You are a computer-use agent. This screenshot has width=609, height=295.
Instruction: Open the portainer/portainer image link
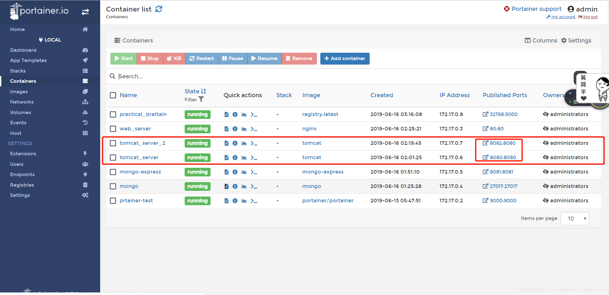click(x=328, y=201)
